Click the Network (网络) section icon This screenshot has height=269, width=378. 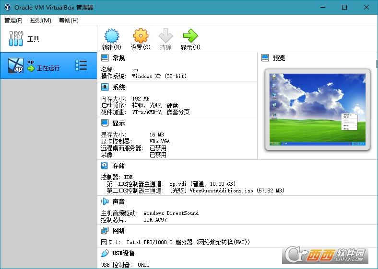click(x=105, y=231)
